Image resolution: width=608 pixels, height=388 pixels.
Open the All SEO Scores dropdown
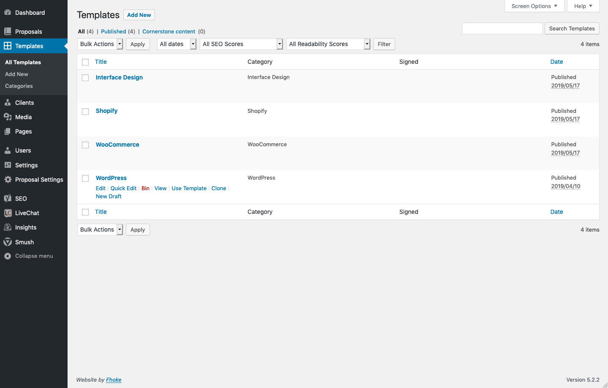[241, 44]
